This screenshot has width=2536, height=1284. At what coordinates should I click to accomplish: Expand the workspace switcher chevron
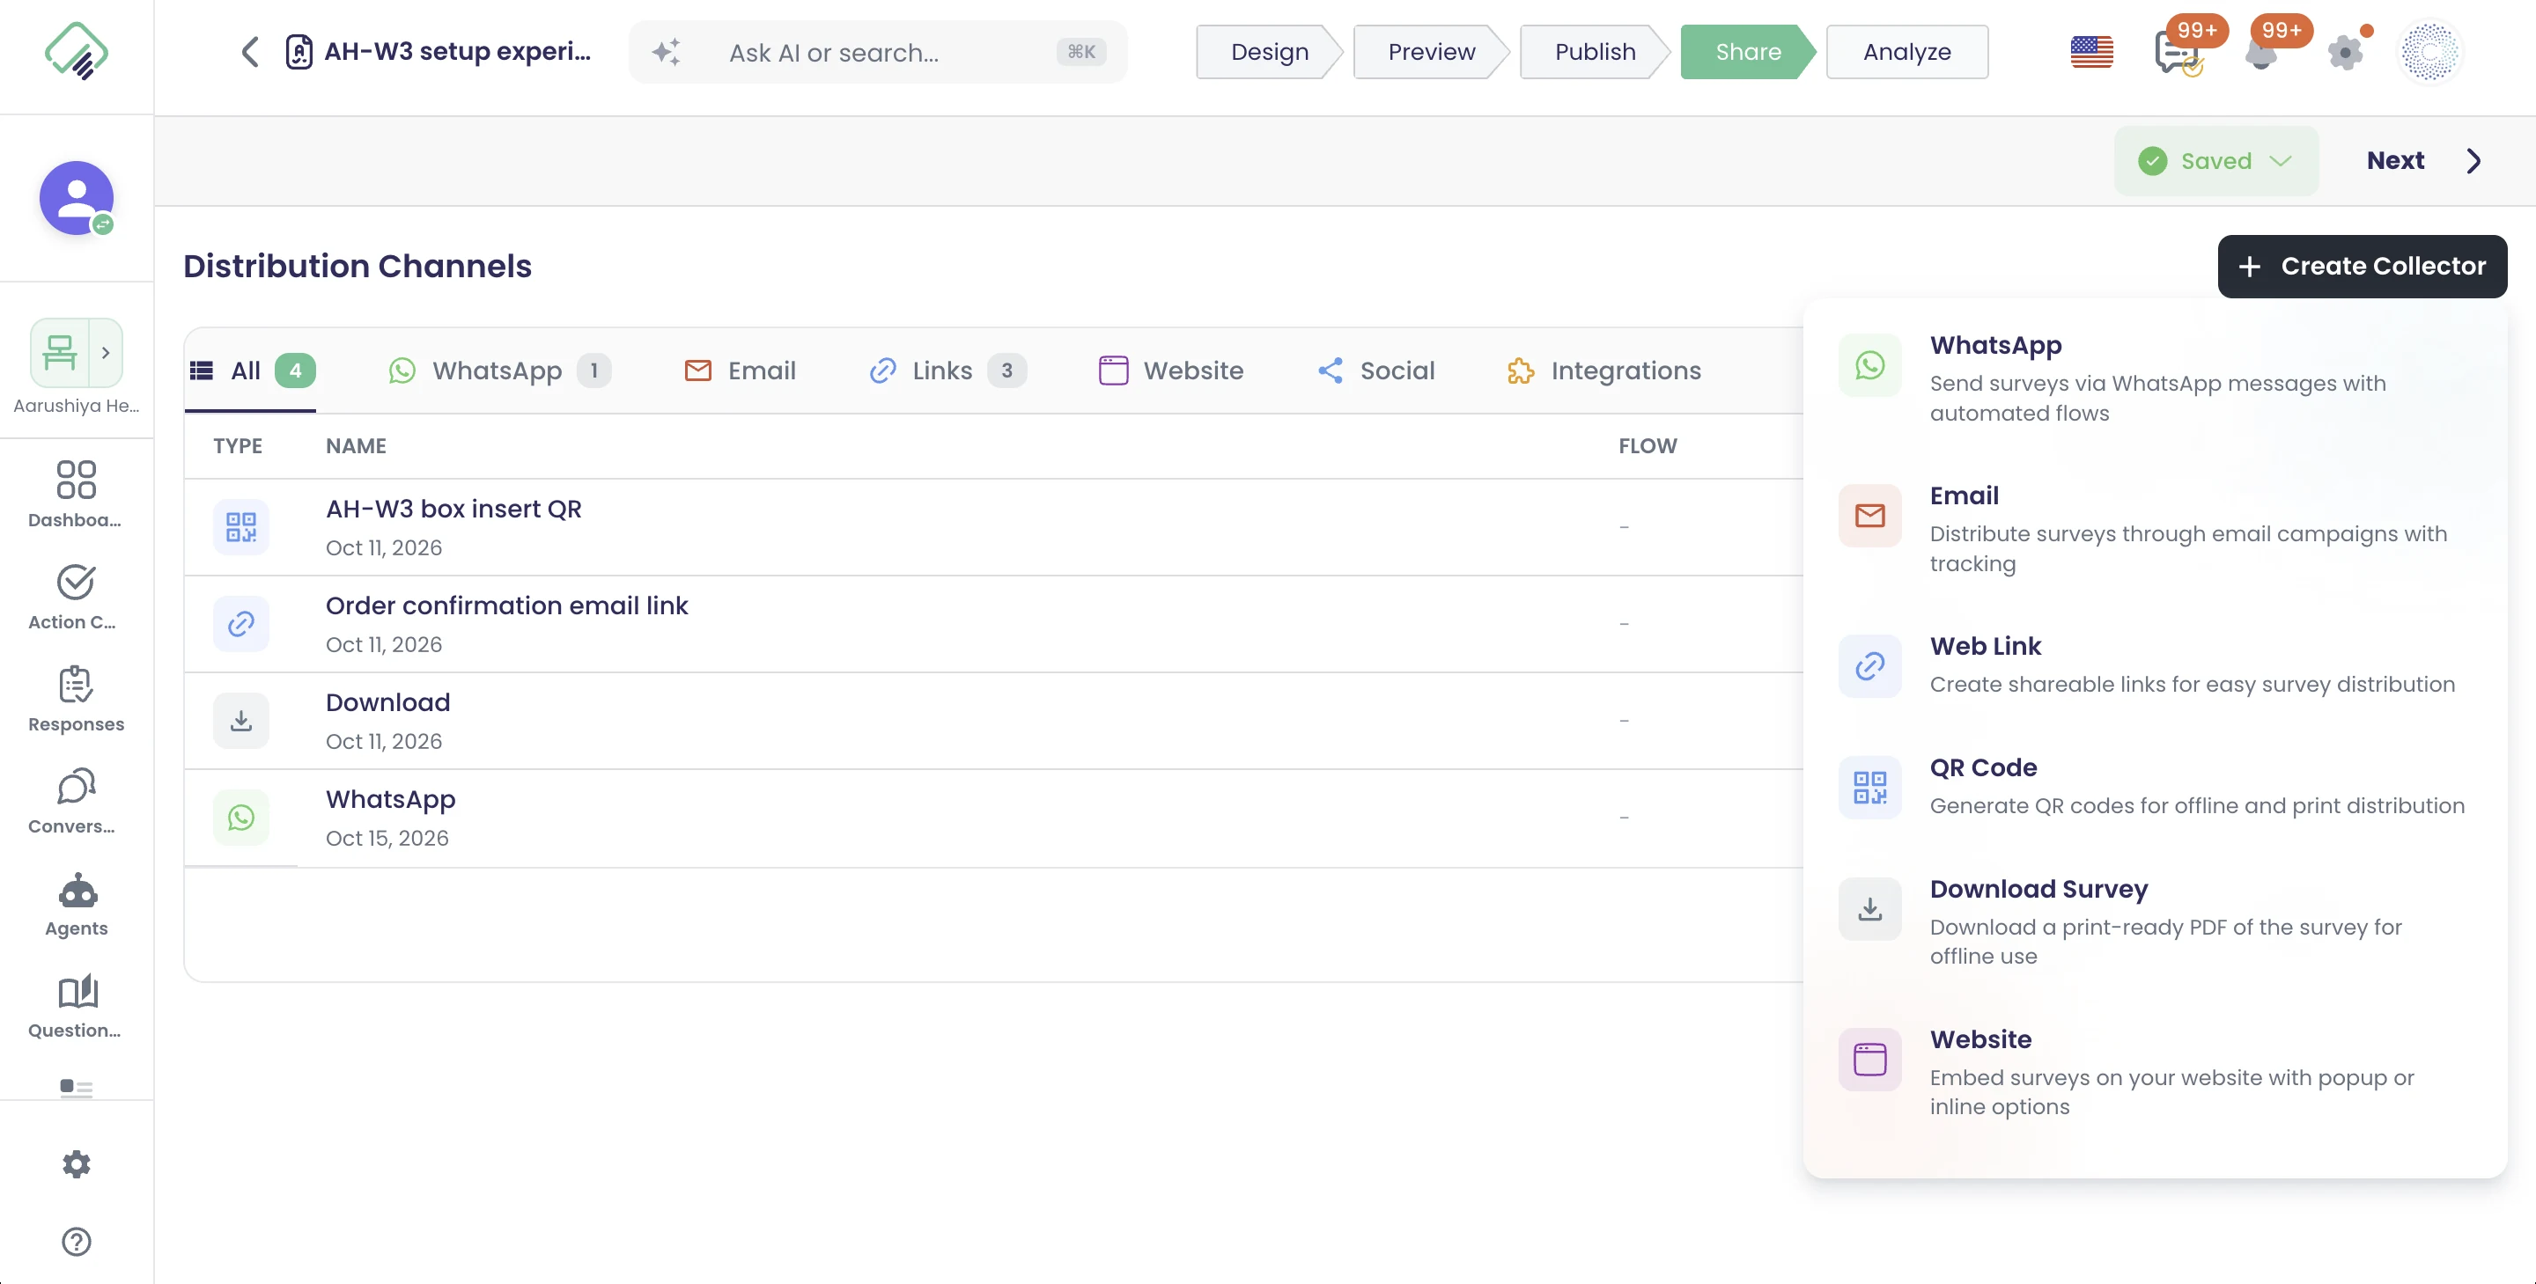106,352
